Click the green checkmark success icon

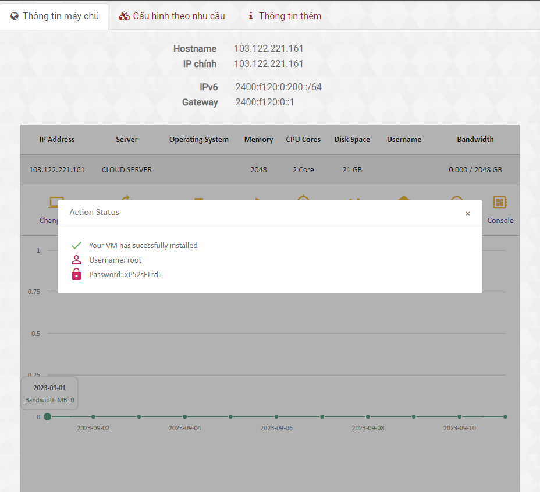pyautogui.click(x=76, y=246)
